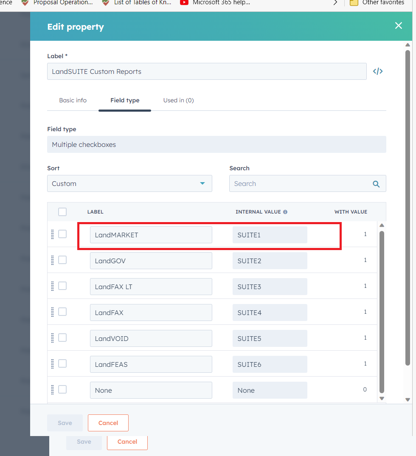
Task: Check the LandVOID option checkbox
Action: coord(62,338)
